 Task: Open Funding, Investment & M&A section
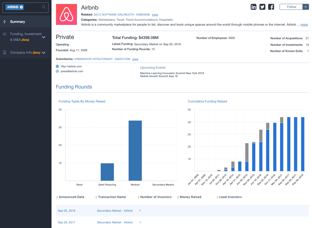pyautogui.click(x=25, y=37)
